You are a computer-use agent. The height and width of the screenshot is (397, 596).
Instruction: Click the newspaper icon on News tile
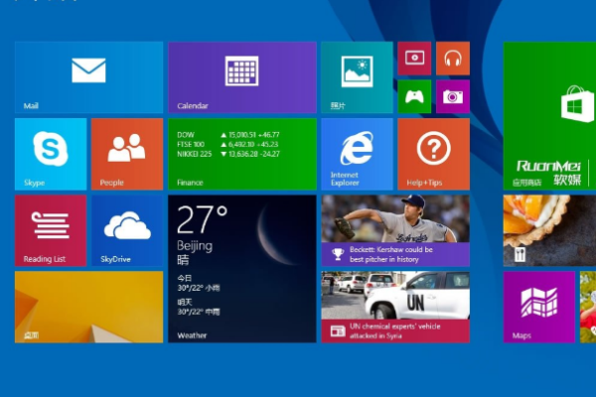pyautogui.click(x=338, y=331)
